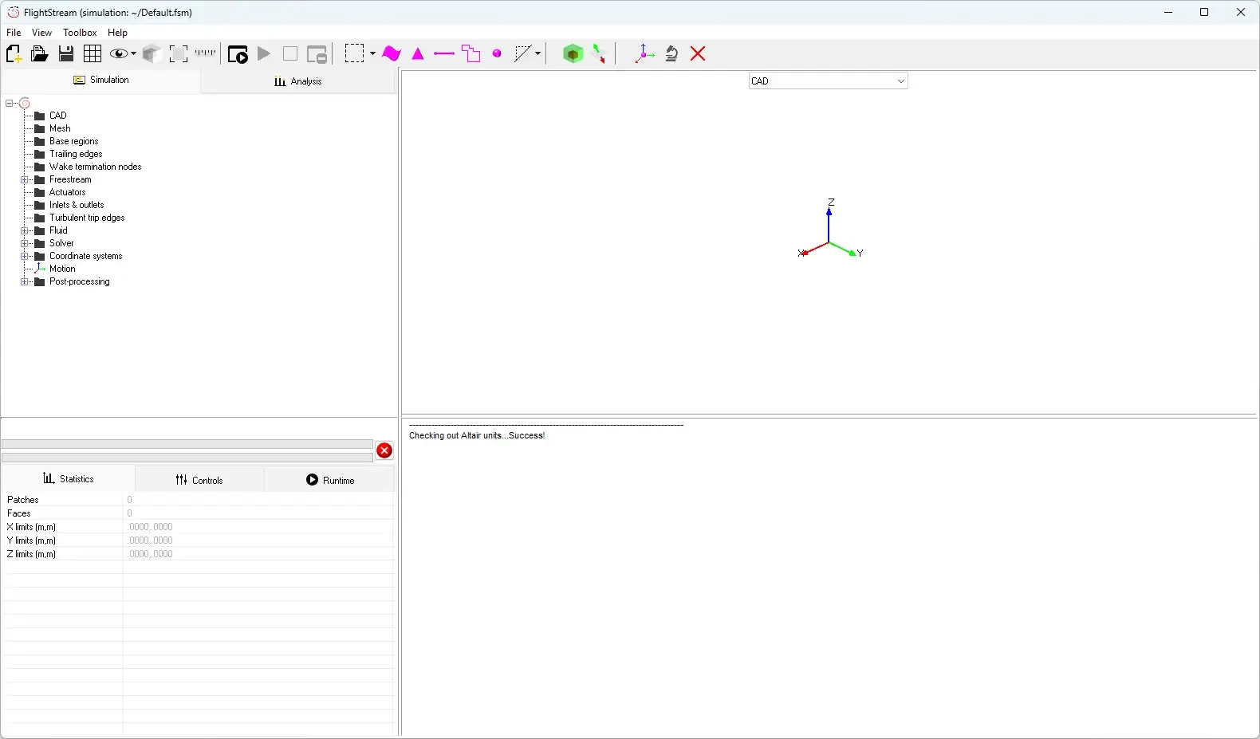Select the magenta connected-boxes tool

click(471, 53)
